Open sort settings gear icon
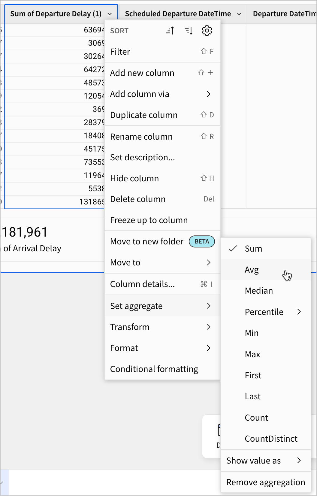317x496 pixels. click(207, 31)
